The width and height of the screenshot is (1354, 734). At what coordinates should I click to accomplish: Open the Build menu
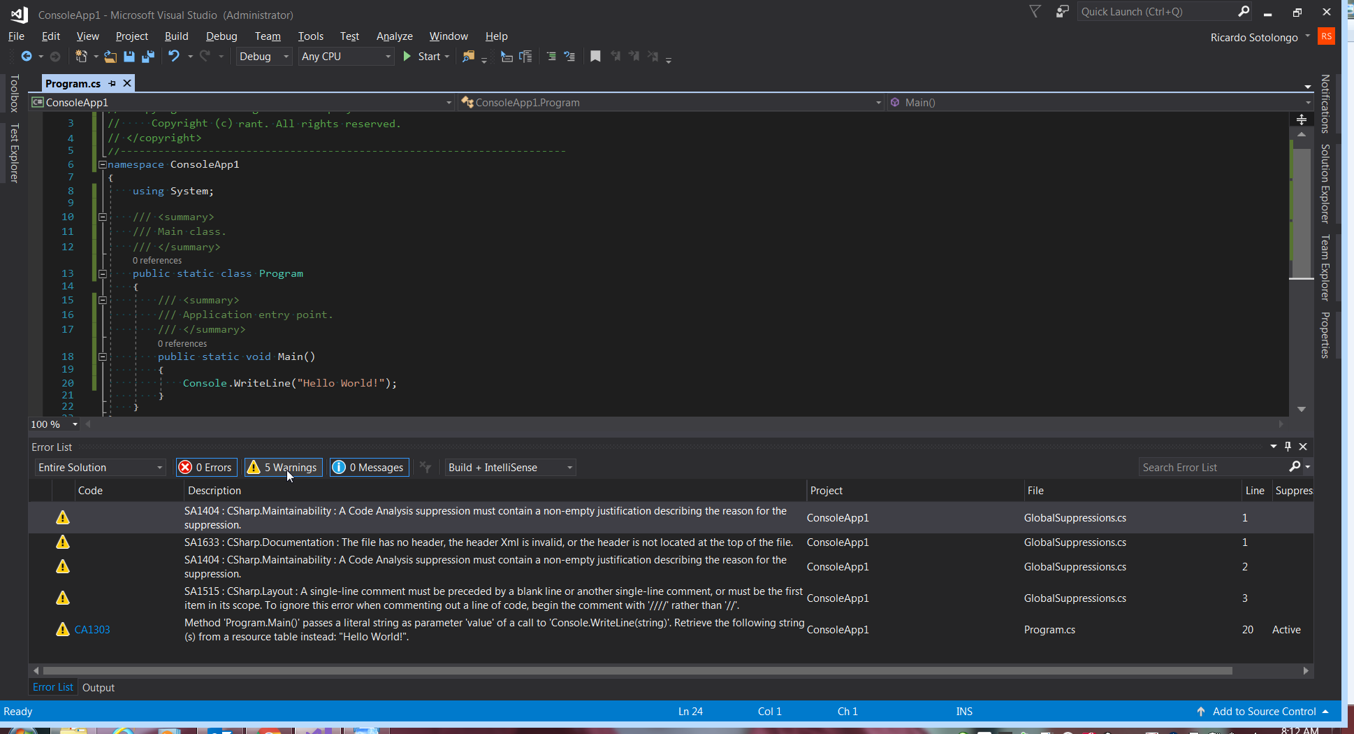(176, 36)
